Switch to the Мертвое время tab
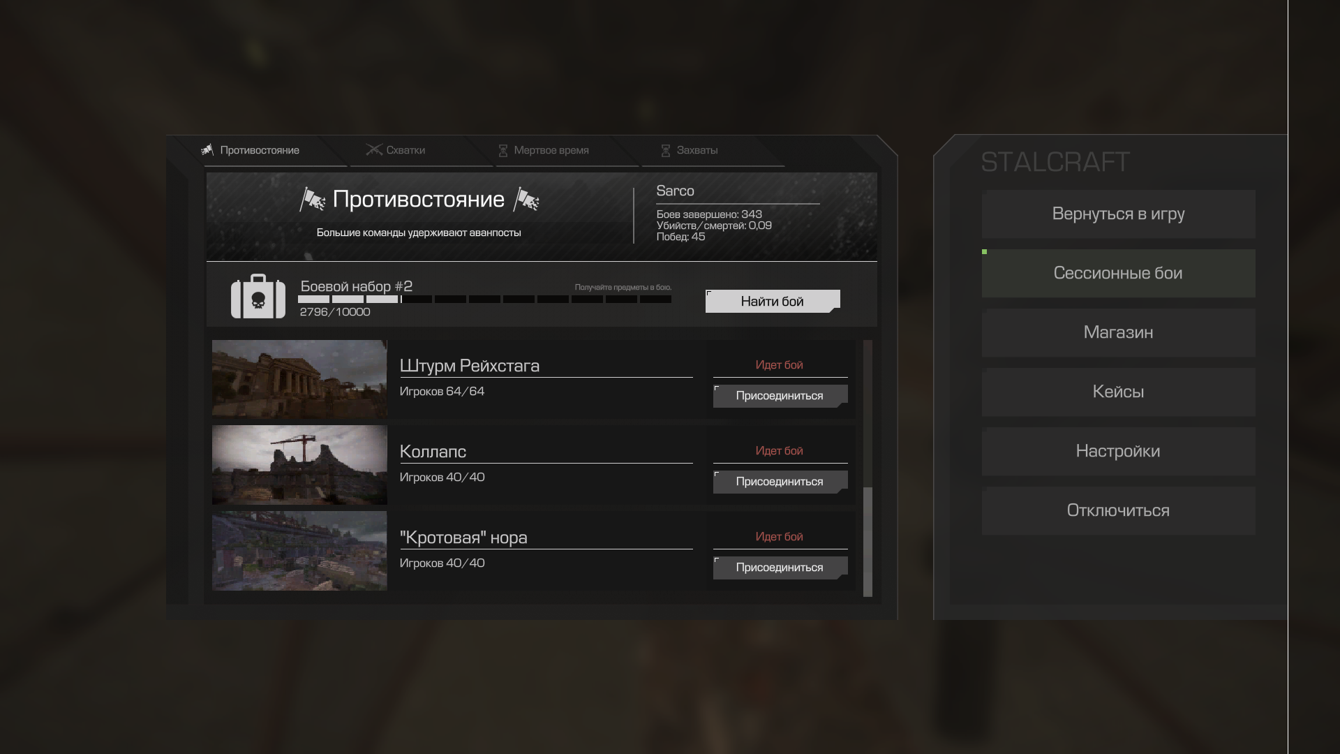This screenshot has width=1340, height=754. [551, 150]
